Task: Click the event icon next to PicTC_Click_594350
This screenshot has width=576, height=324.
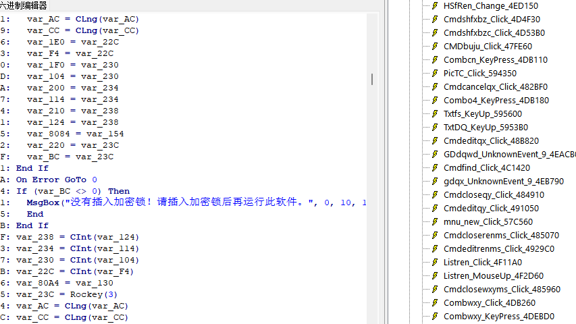Action: [435, 73]
